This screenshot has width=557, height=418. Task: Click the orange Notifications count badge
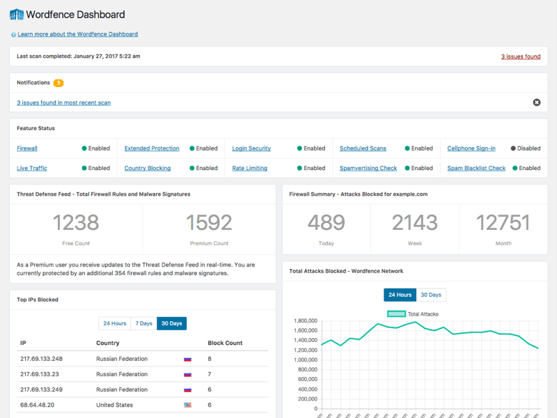pos(57,82)
